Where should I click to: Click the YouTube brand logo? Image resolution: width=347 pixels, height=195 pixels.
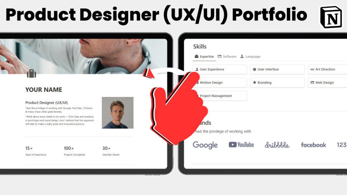click(x=241, y=145)
